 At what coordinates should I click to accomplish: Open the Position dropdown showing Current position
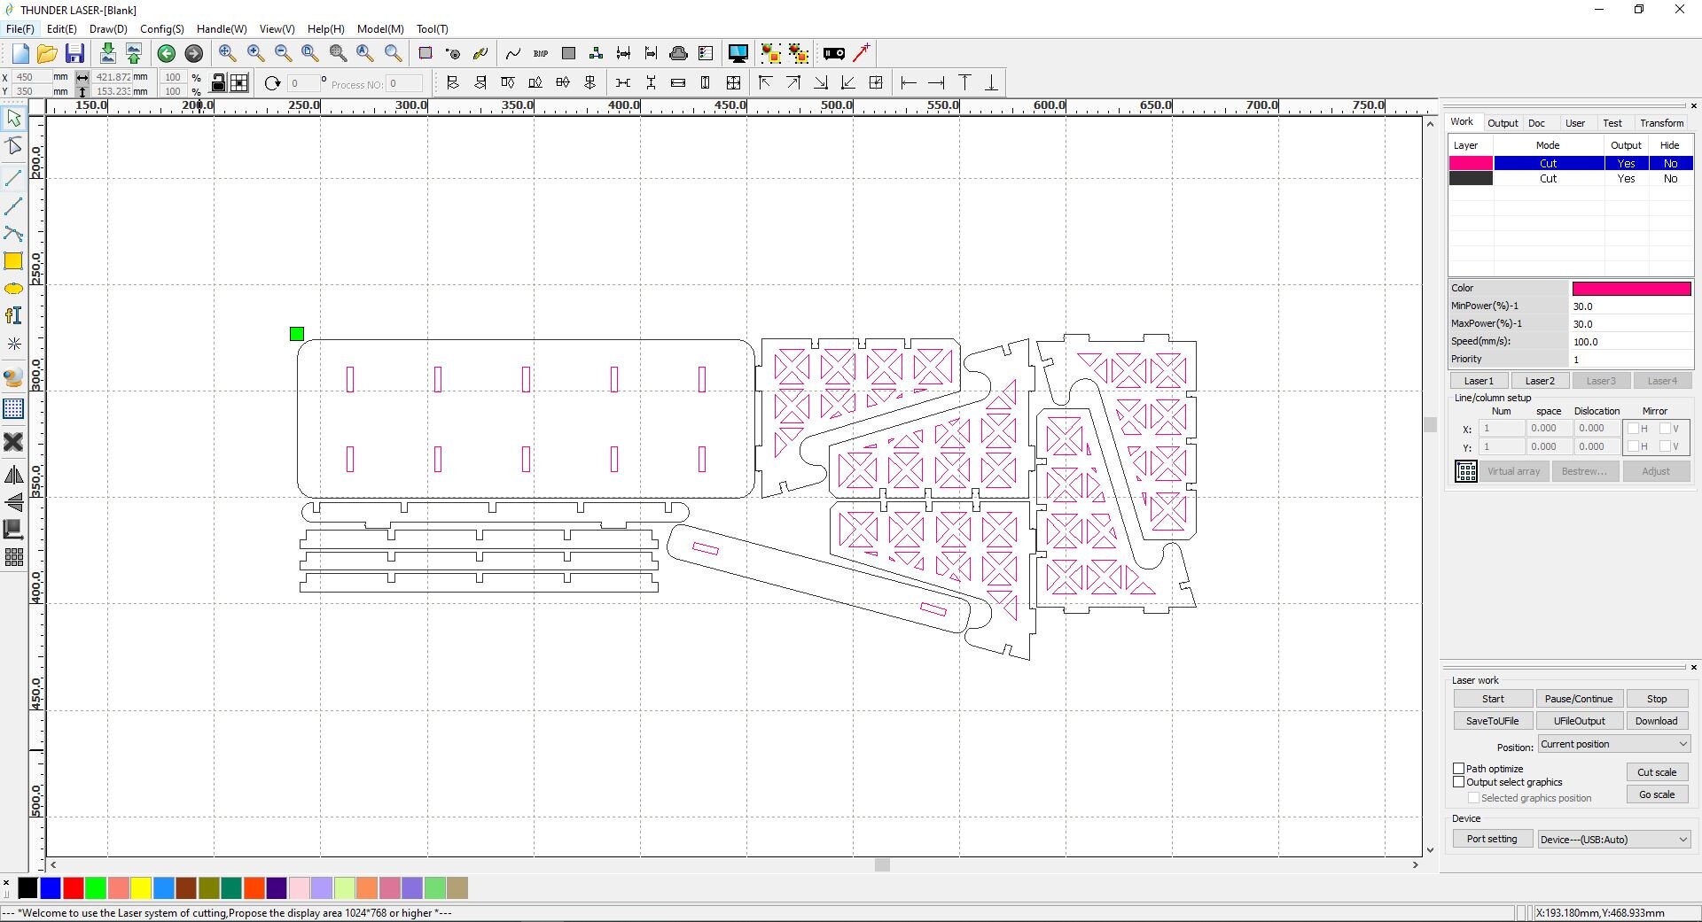[x=1613, y=744]
